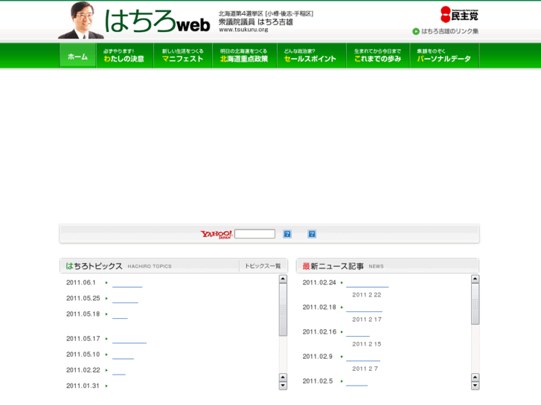Select the ホーム navigation tab
The width and height of the screenshot is (541, 405).
pos(77,56)
